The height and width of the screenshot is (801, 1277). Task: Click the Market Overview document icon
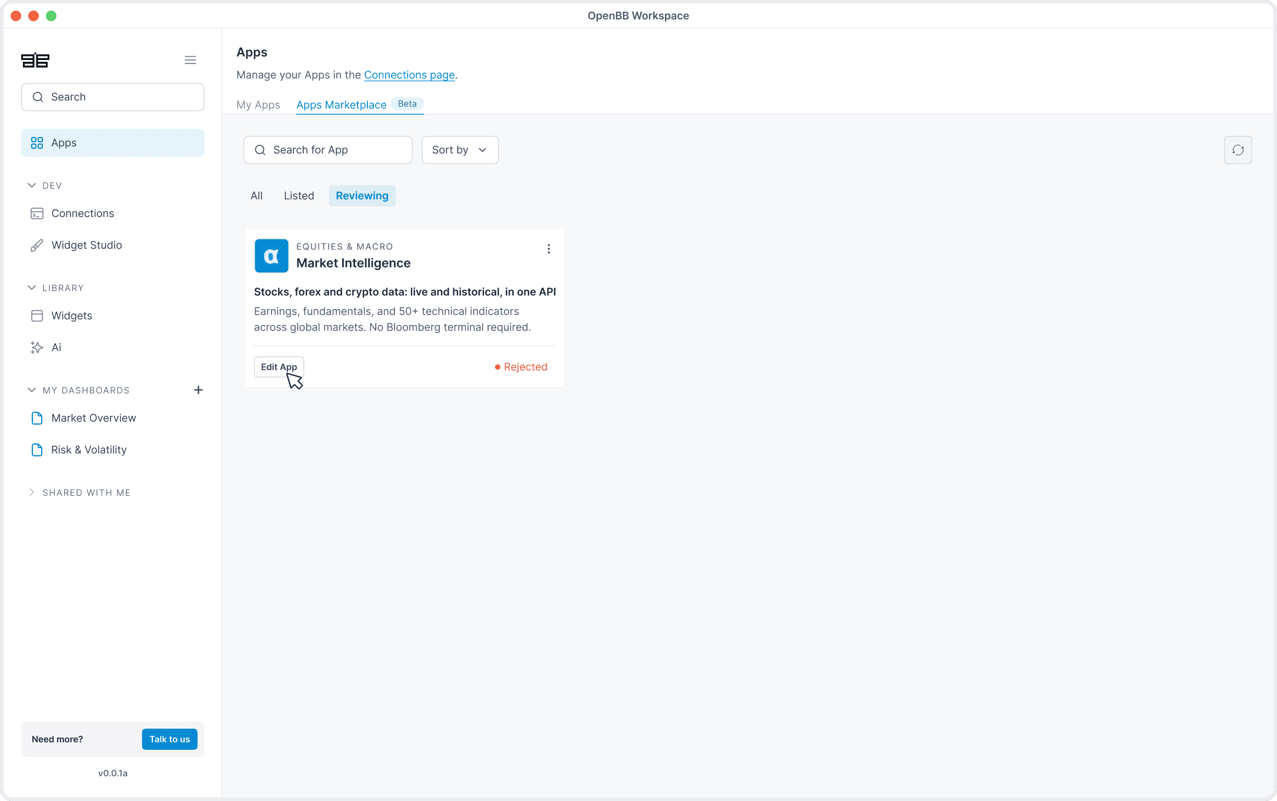37,418
